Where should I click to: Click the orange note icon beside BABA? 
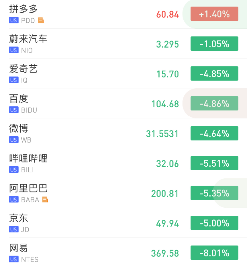pos(45,199)
